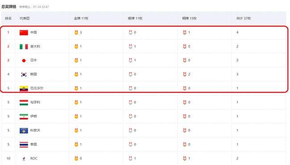This screenshot has width=290, height=165.
Task: Open the ROC team name link
Action: (34, 158)
